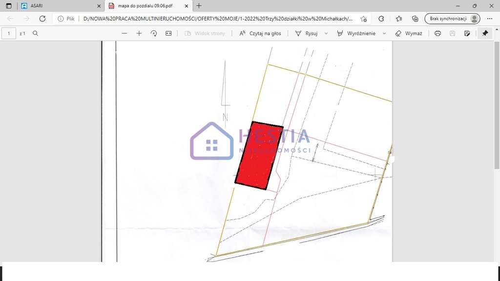Print the PDF document
This screenshot has width=500, height=281.
coord(437,33)
